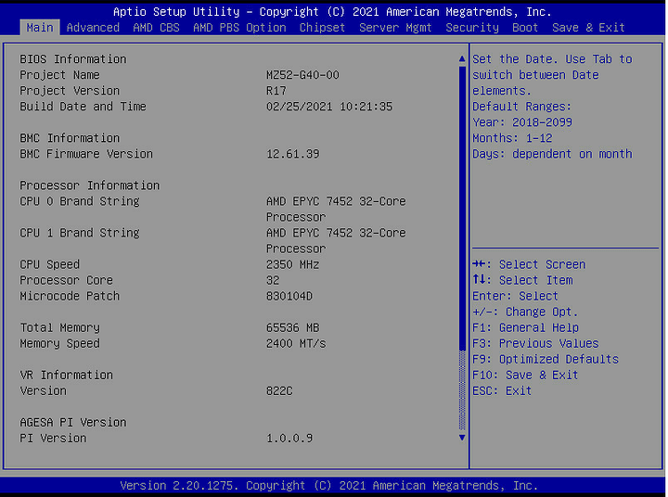Click the up-down arrows Select Item hint
668x497 pixels.
pos(522,280)
